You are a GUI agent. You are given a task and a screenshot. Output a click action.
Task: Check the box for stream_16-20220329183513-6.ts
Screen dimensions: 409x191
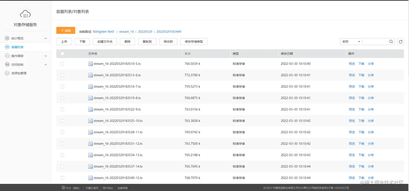[62, 75]
